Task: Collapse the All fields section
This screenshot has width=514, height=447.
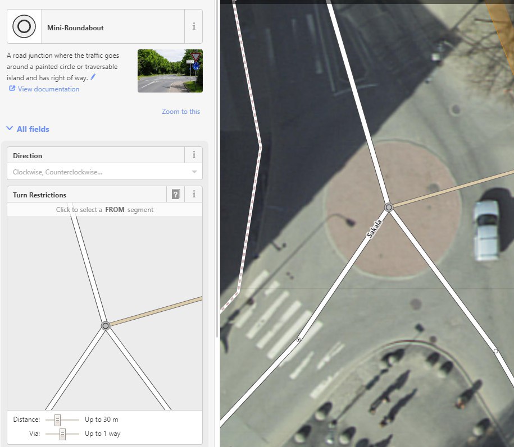Action: click(x=28, y=129)
